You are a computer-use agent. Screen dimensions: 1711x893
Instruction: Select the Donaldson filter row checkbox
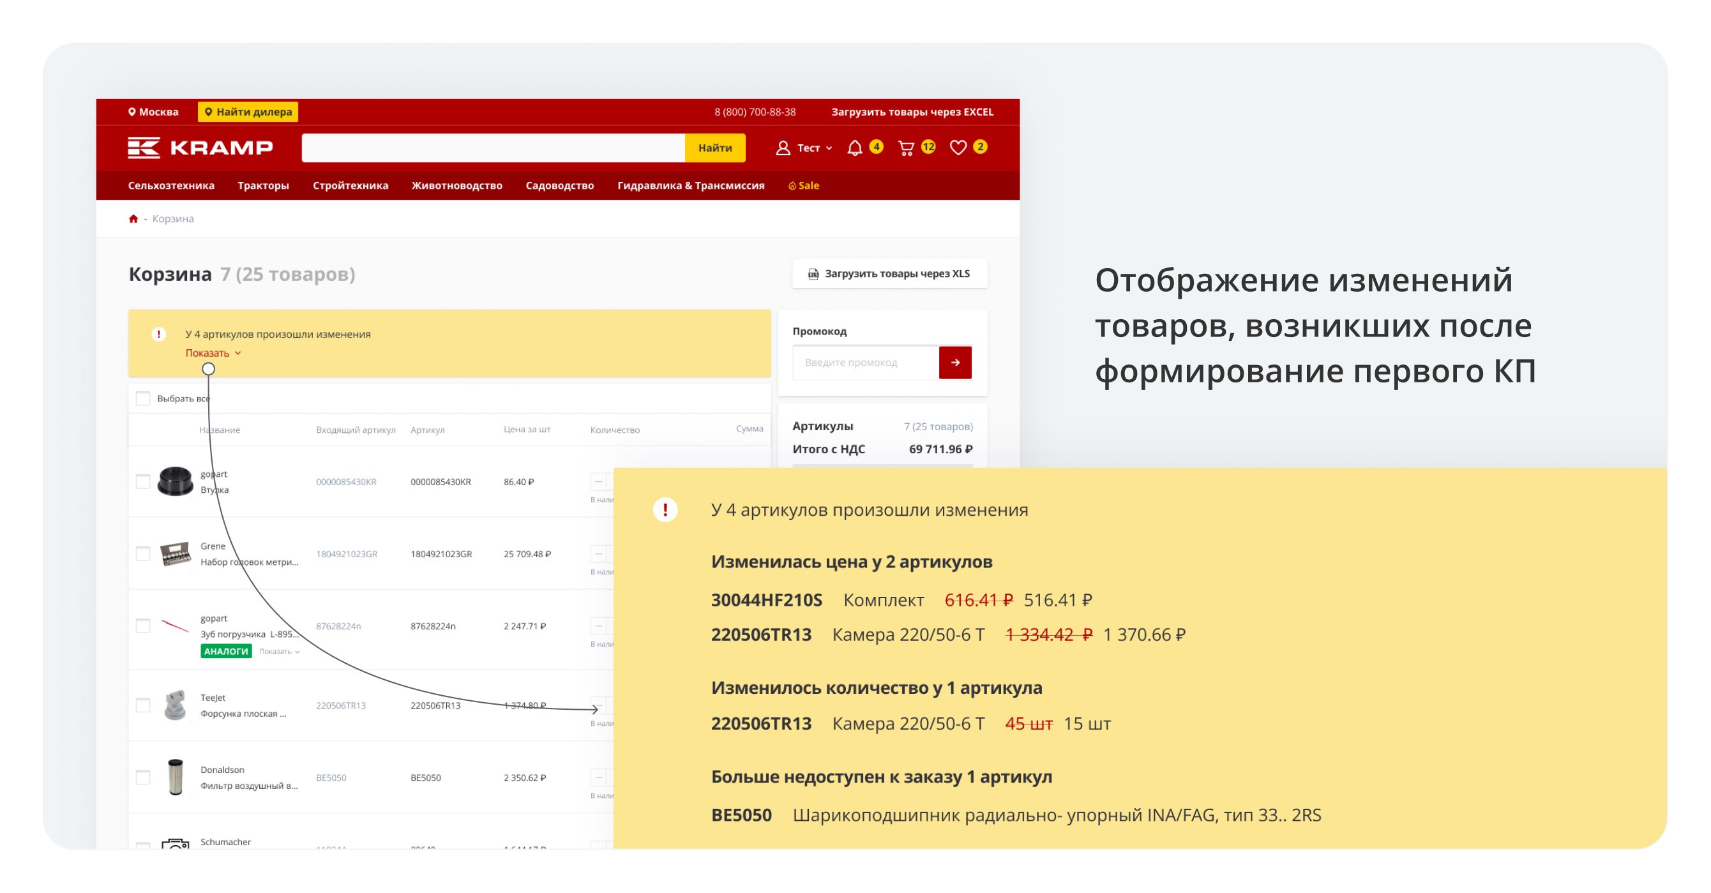143,777
